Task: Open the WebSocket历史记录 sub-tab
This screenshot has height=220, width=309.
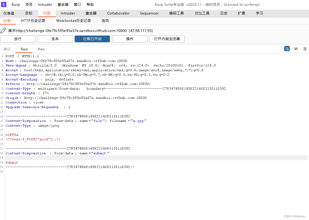Action: (73, 21)
